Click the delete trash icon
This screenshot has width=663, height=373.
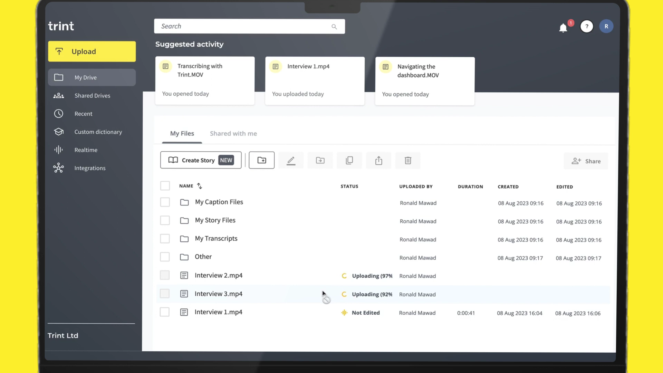coord(408,160)
